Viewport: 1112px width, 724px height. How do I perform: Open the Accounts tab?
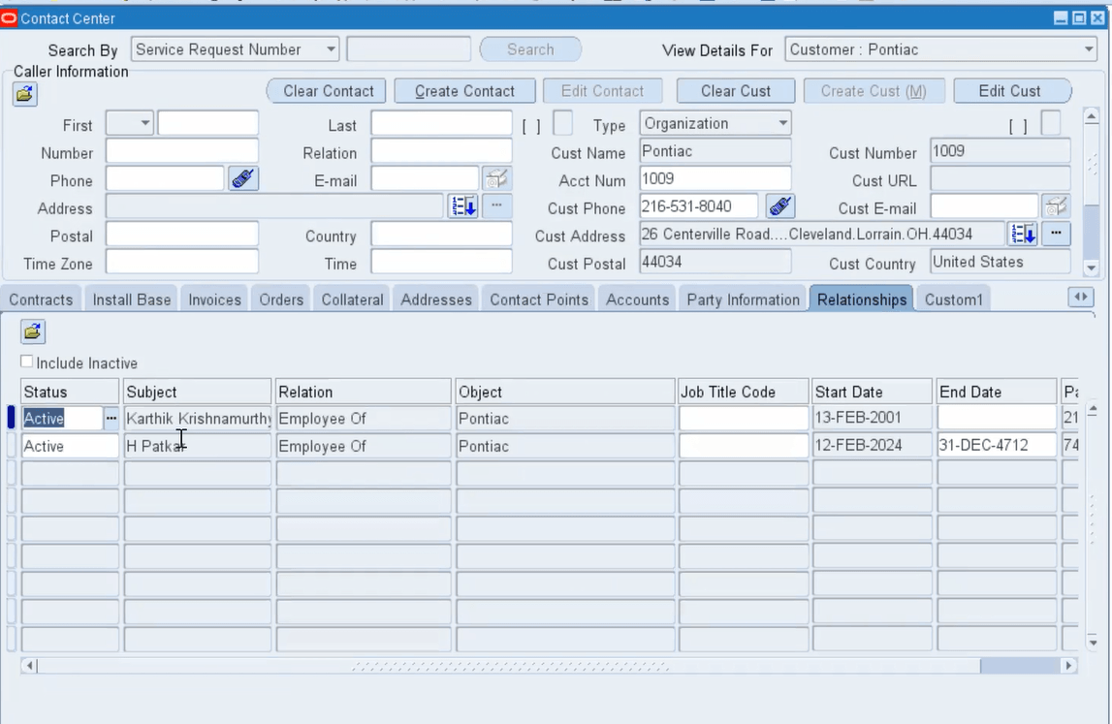pos(638,299)
